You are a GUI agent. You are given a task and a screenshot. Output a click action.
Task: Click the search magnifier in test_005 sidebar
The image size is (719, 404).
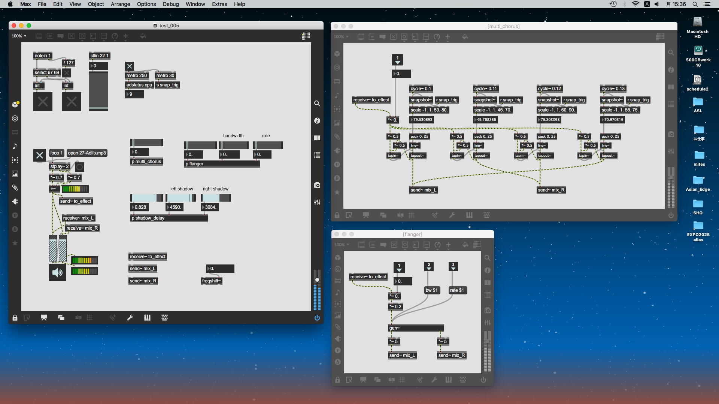pyautogui.click(x=317, y=103)
